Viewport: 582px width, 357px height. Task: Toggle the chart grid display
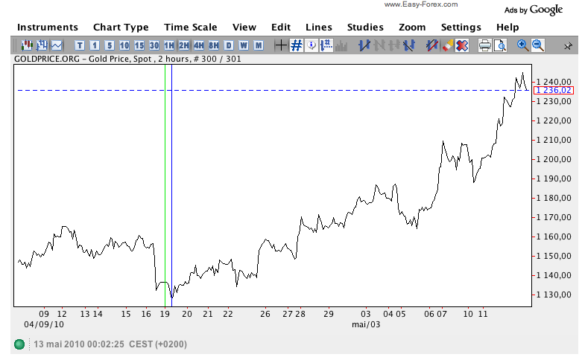296,45
